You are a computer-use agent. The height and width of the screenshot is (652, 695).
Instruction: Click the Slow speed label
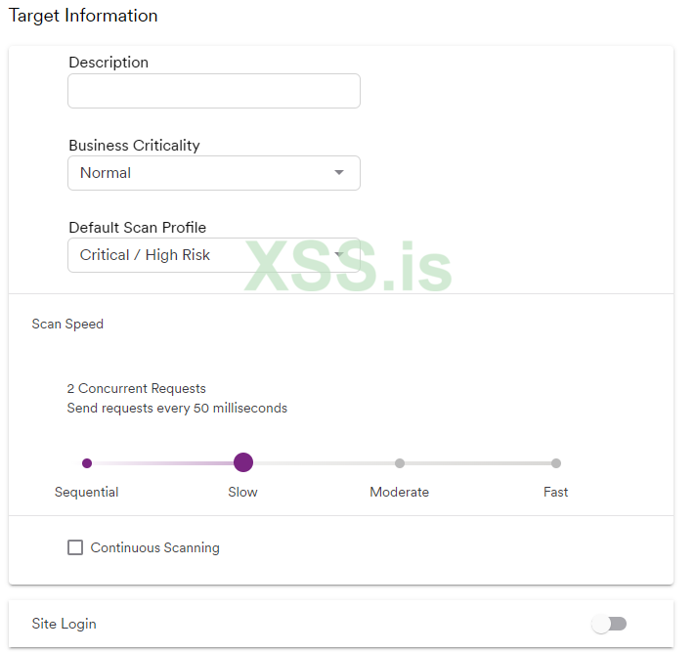coord(243,492)
